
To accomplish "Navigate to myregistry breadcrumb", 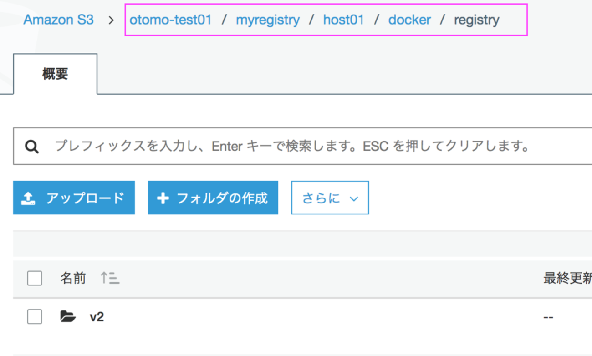I will (268, 20).
